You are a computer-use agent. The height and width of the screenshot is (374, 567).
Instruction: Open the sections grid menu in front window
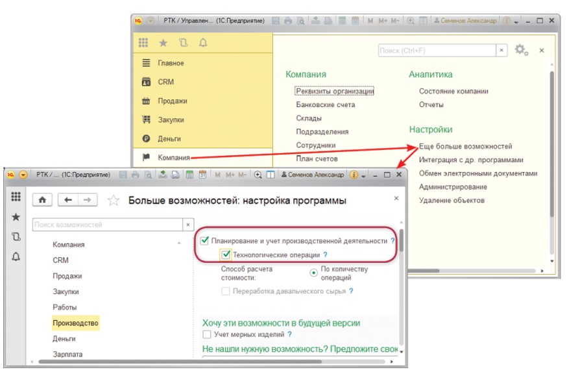coord(16,197)
